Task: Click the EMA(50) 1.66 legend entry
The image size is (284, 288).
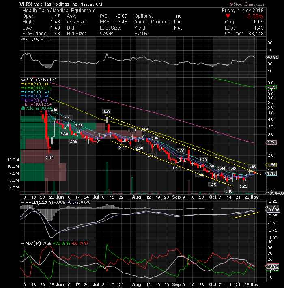Action: click(x=35, y=84)
